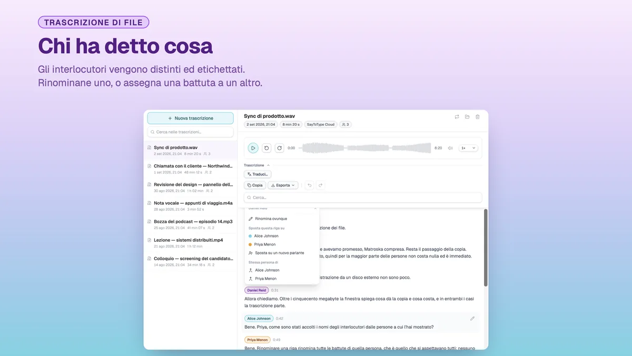Click the Copia button
632x356 pixels.
[x=255, y=185]
